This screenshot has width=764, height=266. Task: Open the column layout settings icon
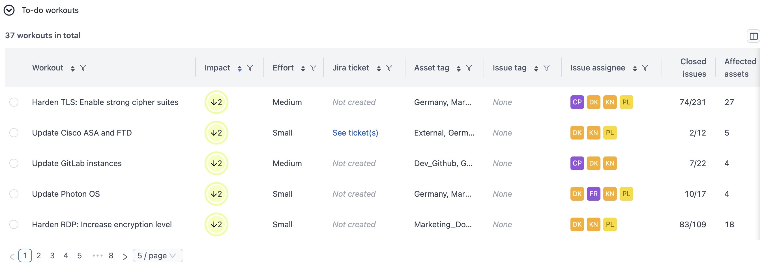753,36
